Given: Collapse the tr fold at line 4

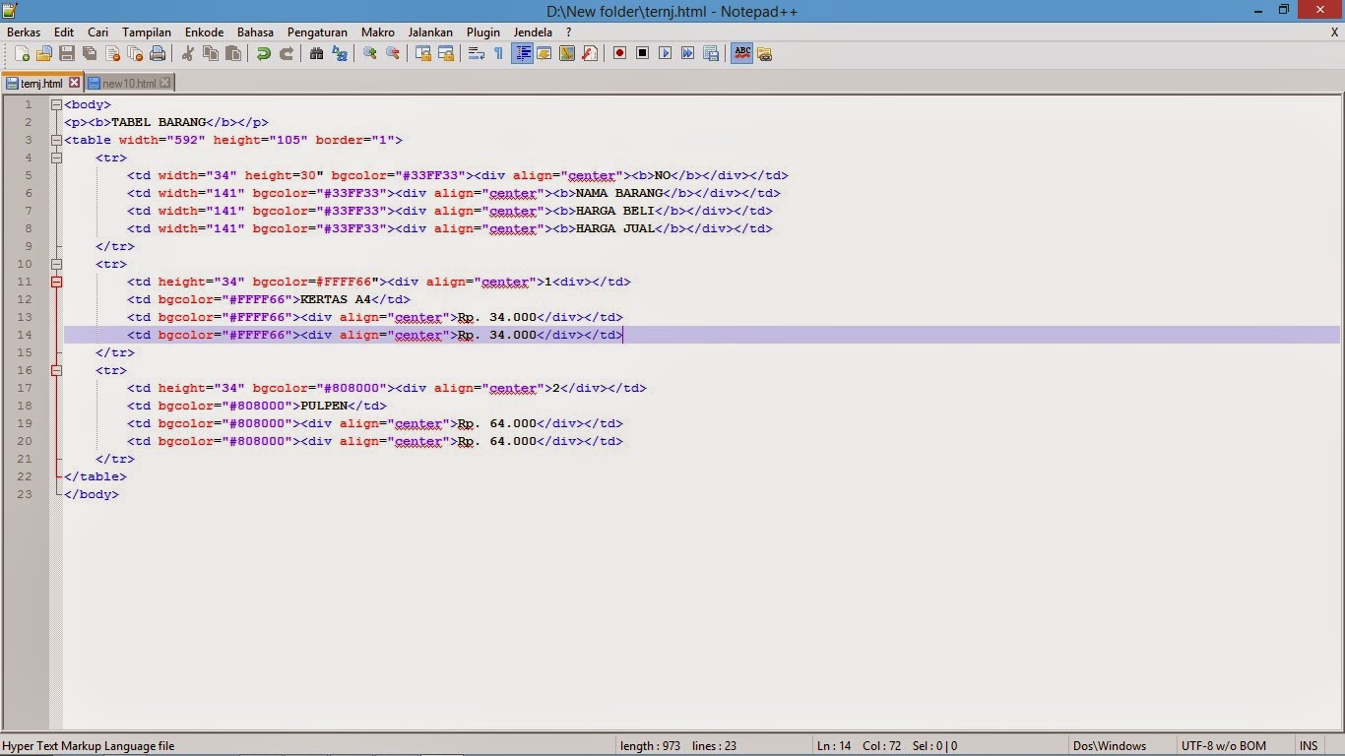Looking at the screenshot, I should (x=56, y=157).
